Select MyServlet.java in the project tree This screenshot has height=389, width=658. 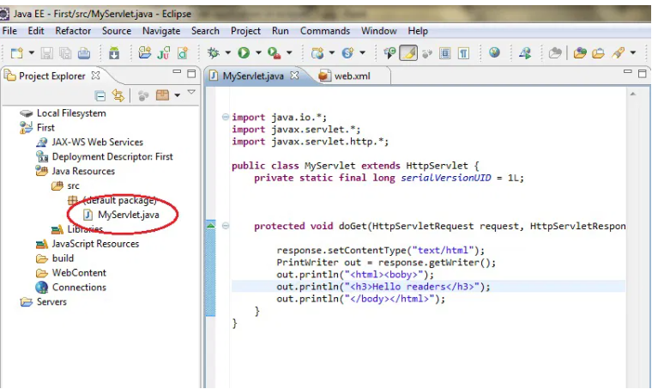128,214
